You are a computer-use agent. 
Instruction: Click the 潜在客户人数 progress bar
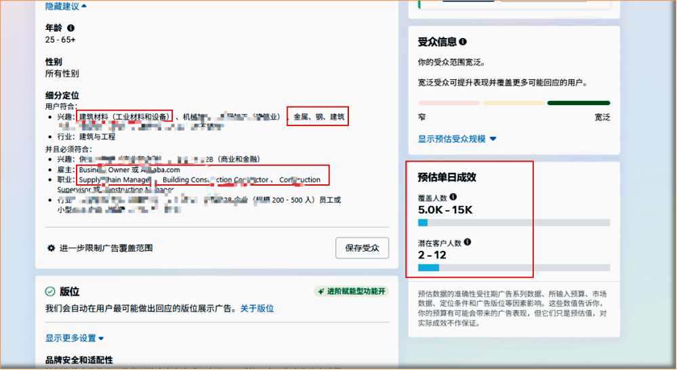click(x=514, y=268)
